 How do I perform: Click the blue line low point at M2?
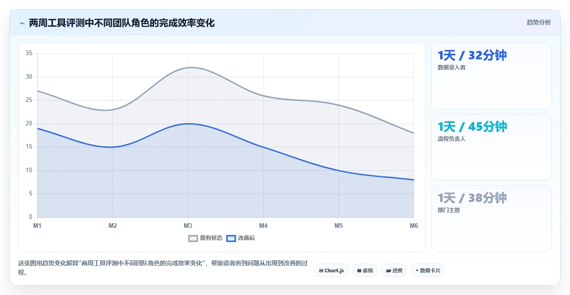[112, 147]
